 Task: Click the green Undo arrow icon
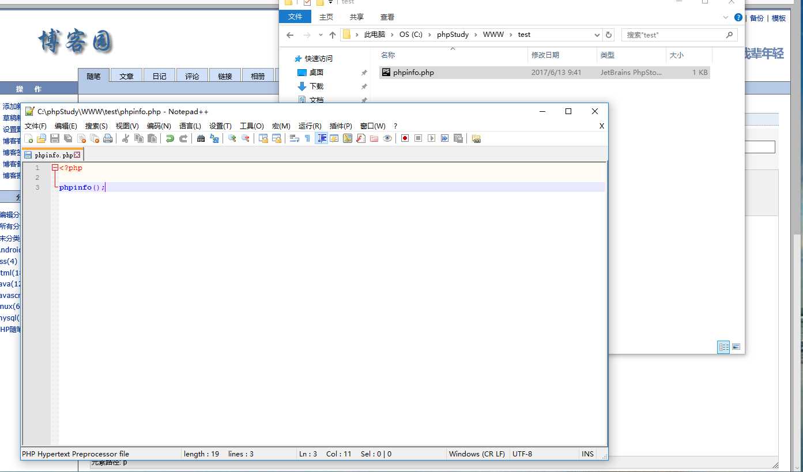pyautogui.click(x=170, y=138)
